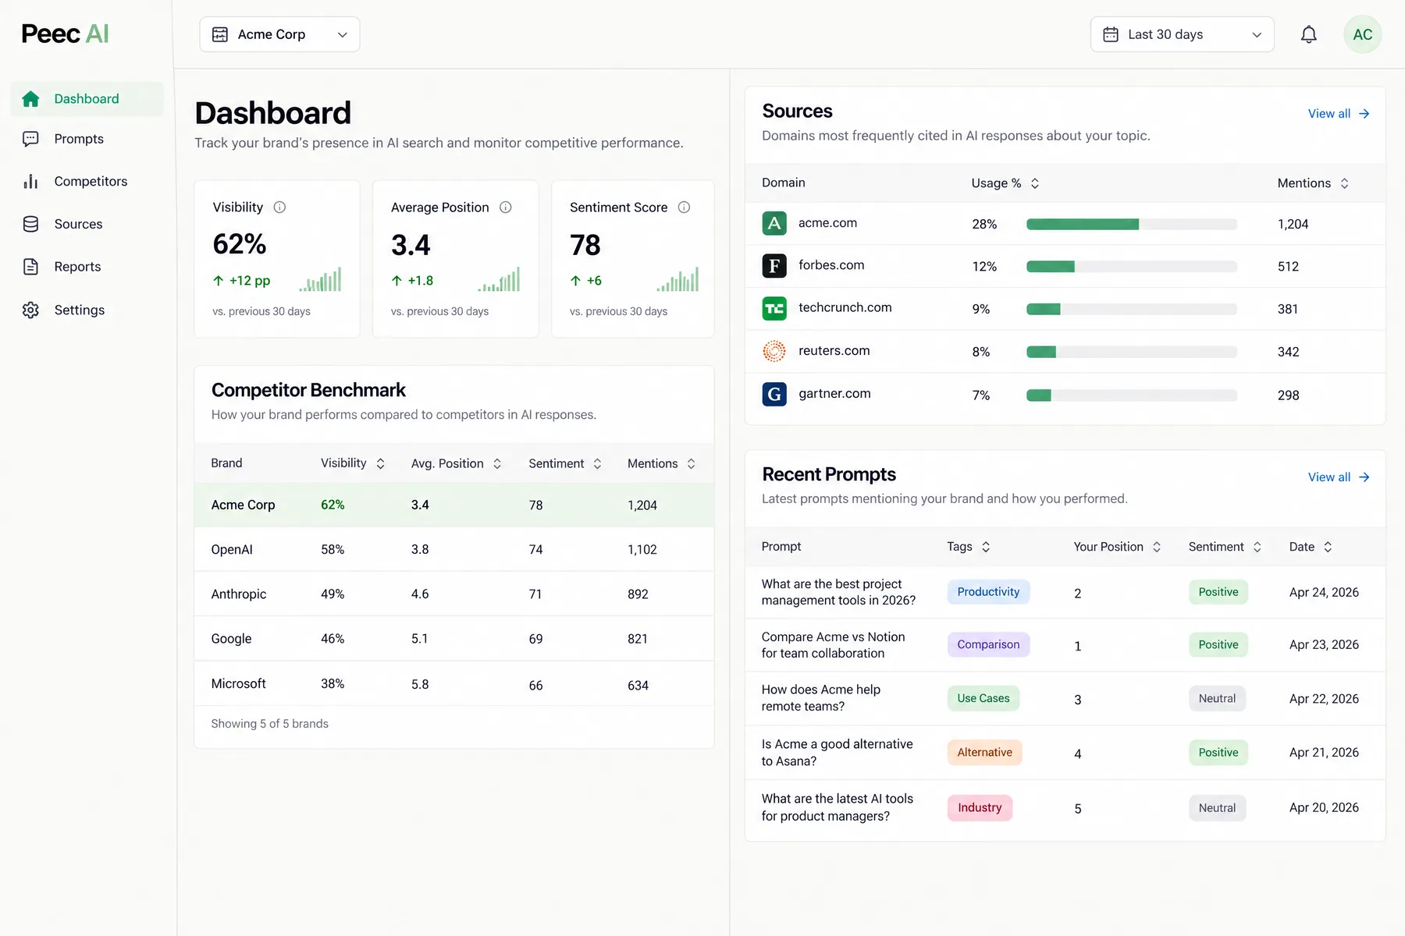Click the Comparison tag

point(988,644)
